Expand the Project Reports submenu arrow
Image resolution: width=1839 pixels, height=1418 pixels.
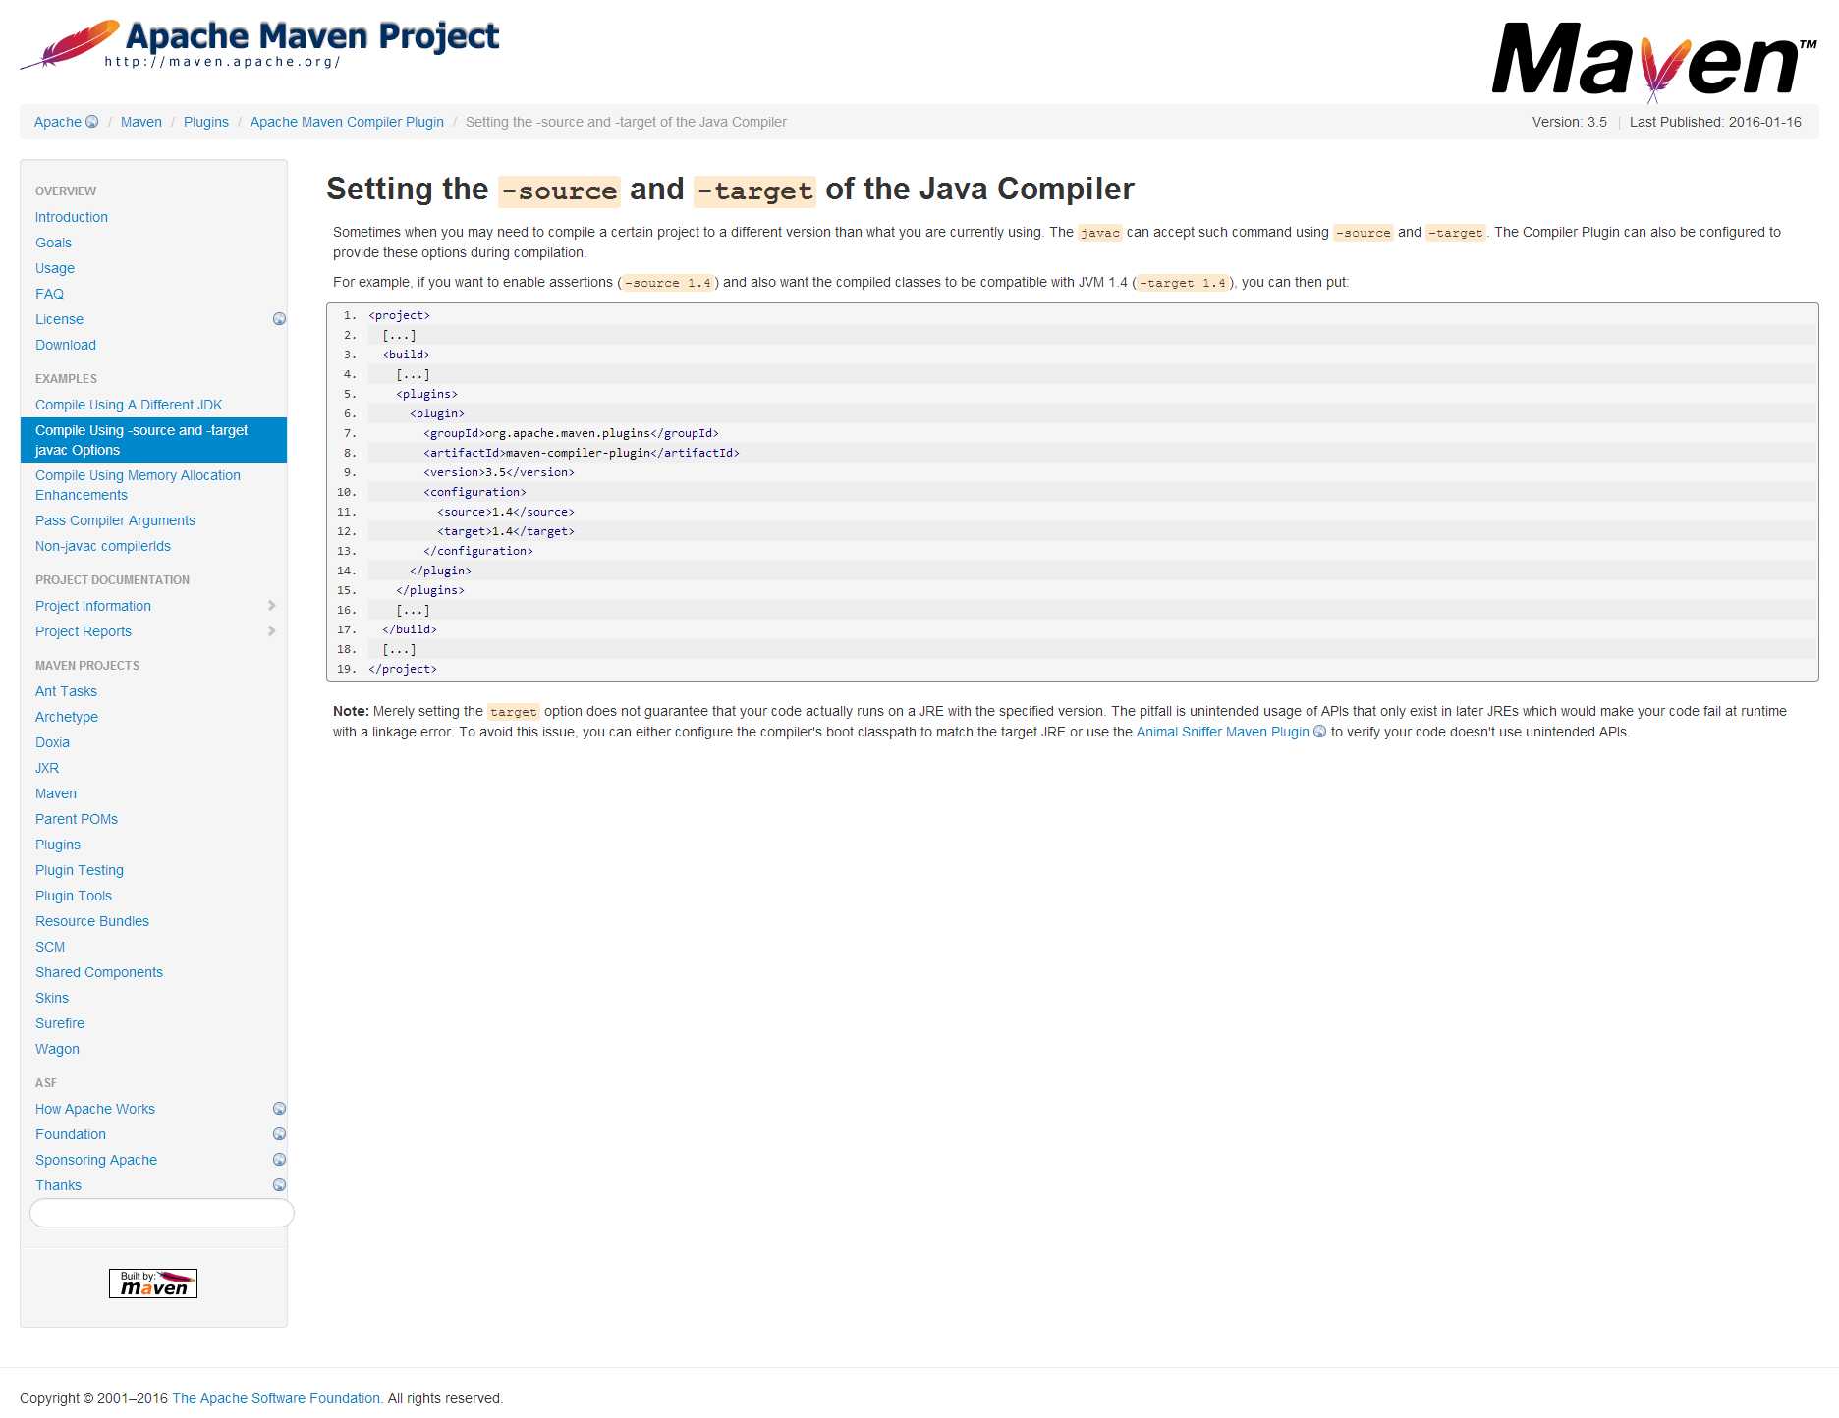coord(272,631)
